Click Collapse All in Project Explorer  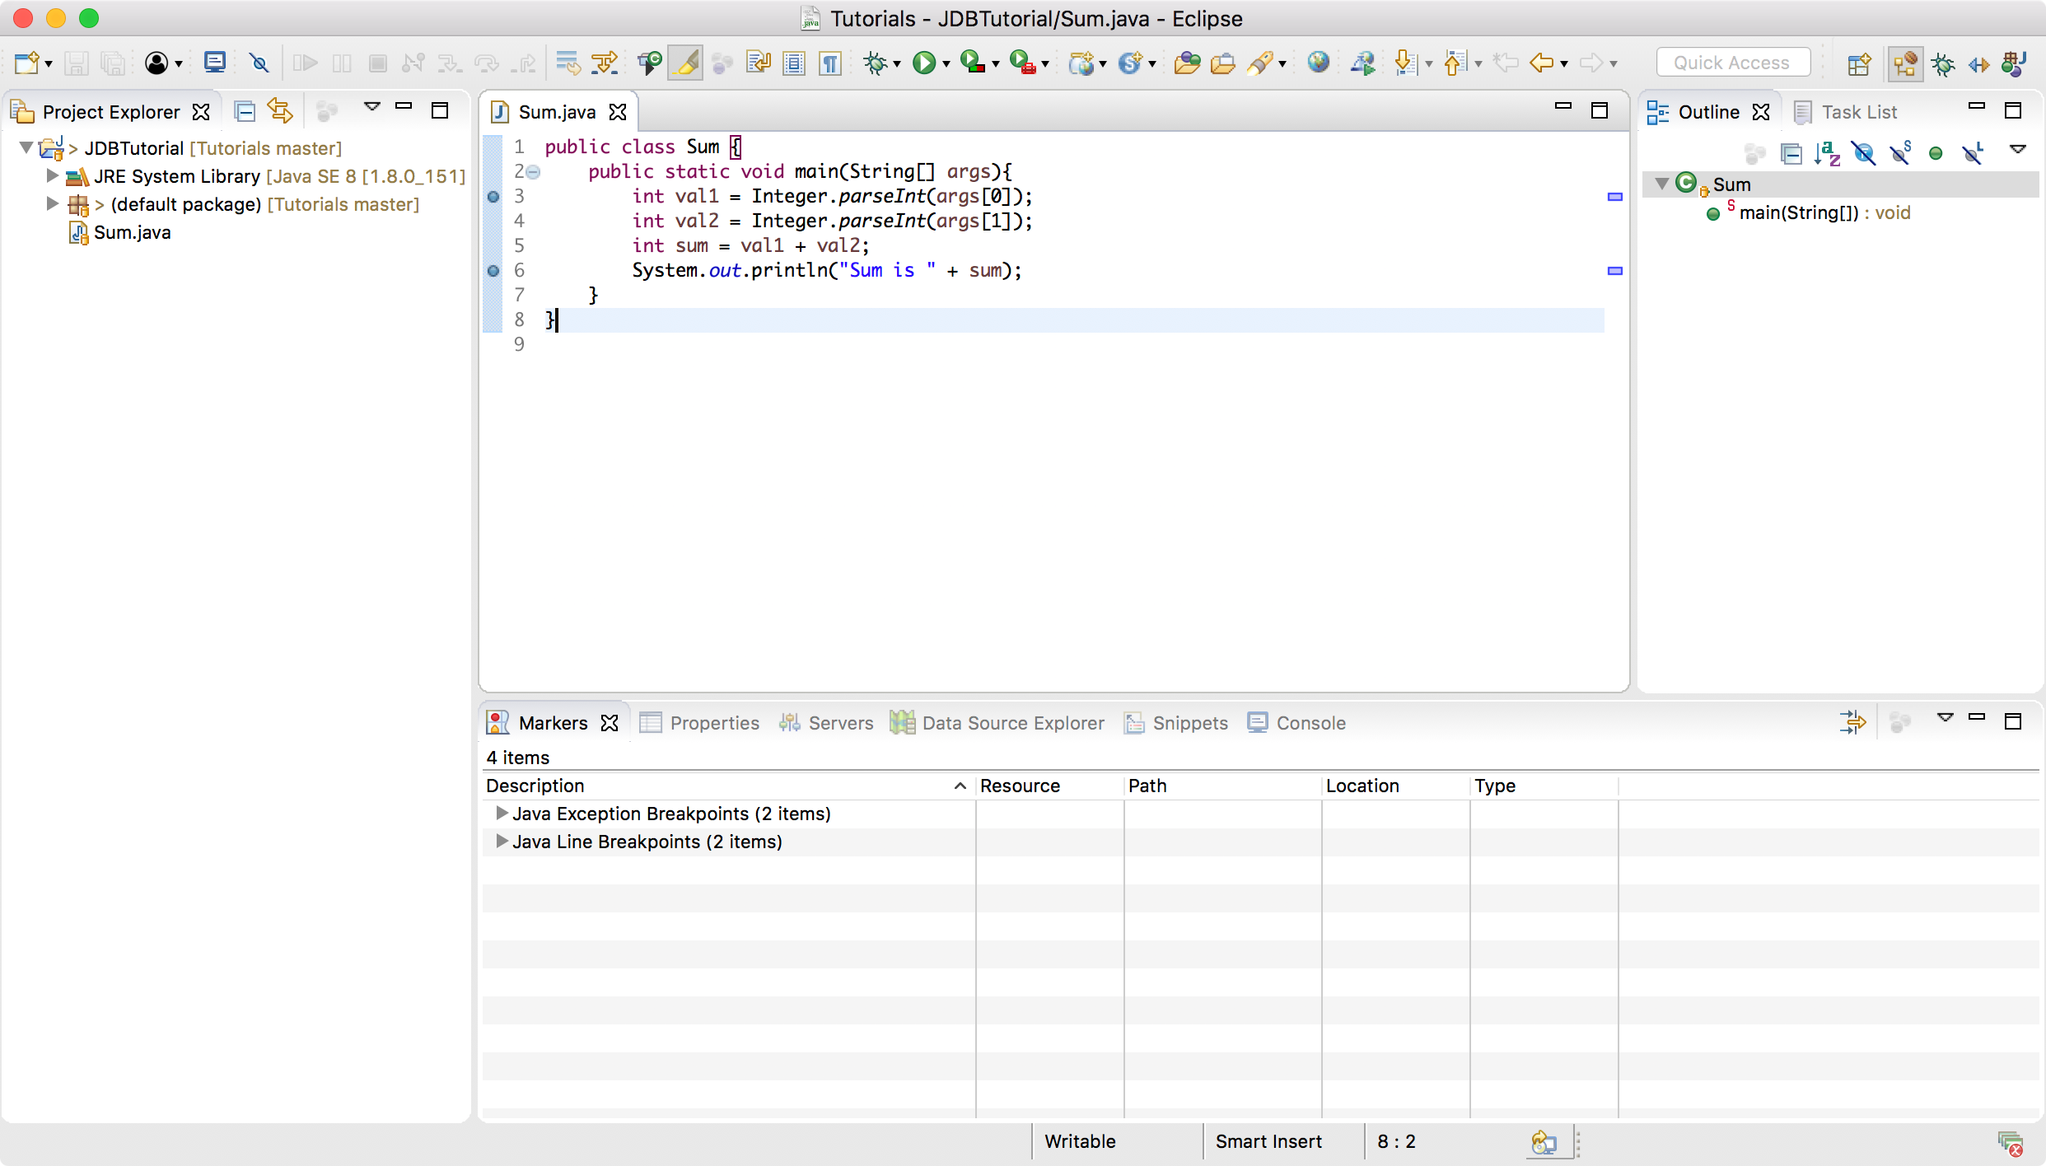(x=245, y=111)
